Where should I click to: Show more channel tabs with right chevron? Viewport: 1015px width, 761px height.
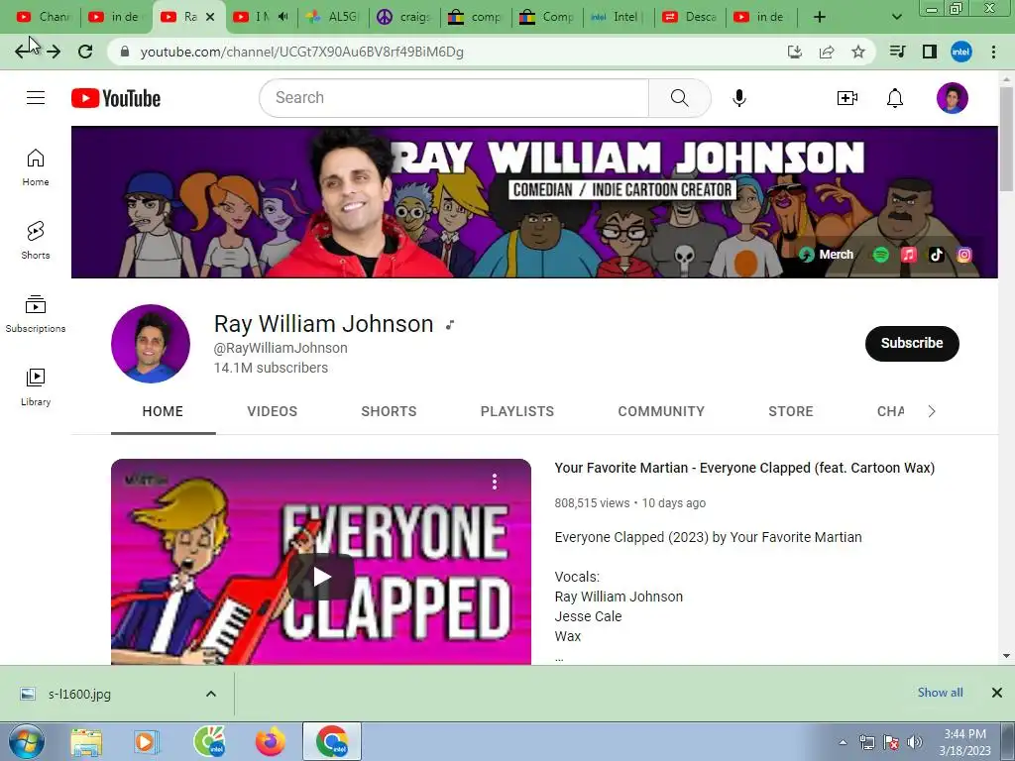(932, 411)
